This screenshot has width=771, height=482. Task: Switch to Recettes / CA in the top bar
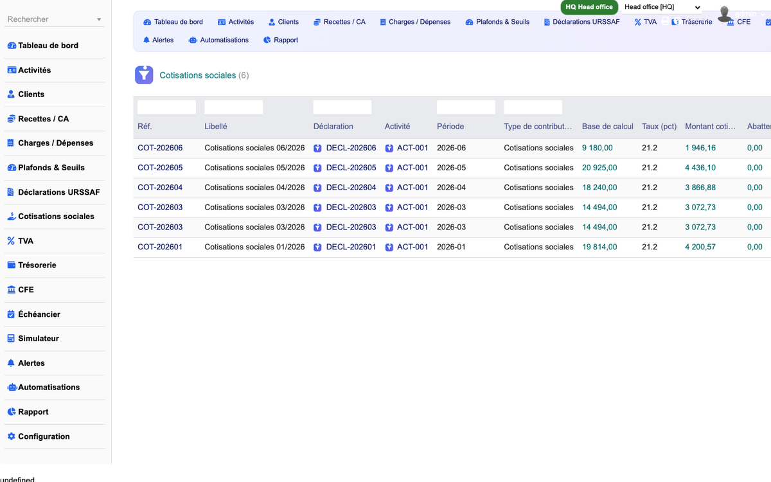pyautogui.click(x=339, y=22)
